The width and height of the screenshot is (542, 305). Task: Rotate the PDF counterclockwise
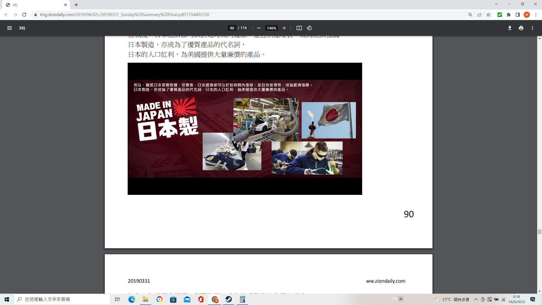309,28
